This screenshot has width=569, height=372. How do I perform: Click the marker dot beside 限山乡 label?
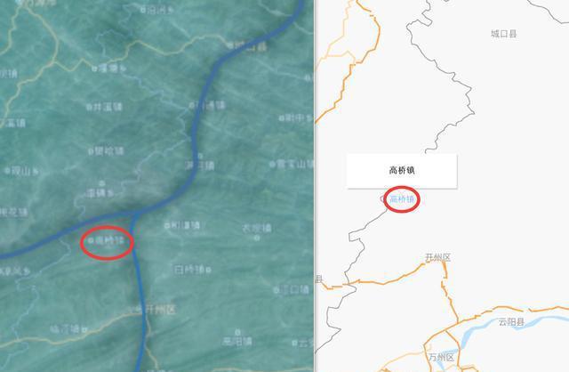pyautogui.click(x=7, y=170)
